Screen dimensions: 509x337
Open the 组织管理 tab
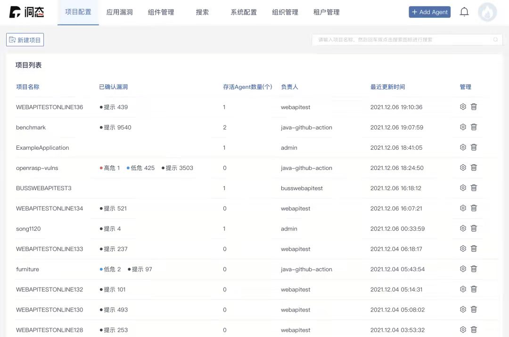click(x=285, y=12)
